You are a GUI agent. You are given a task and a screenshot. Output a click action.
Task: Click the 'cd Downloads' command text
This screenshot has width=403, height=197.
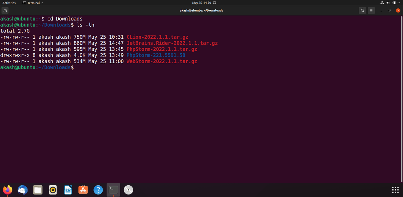coord(65,19)
